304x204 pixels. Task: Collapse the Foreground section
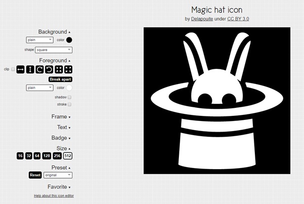click(55, 60)
